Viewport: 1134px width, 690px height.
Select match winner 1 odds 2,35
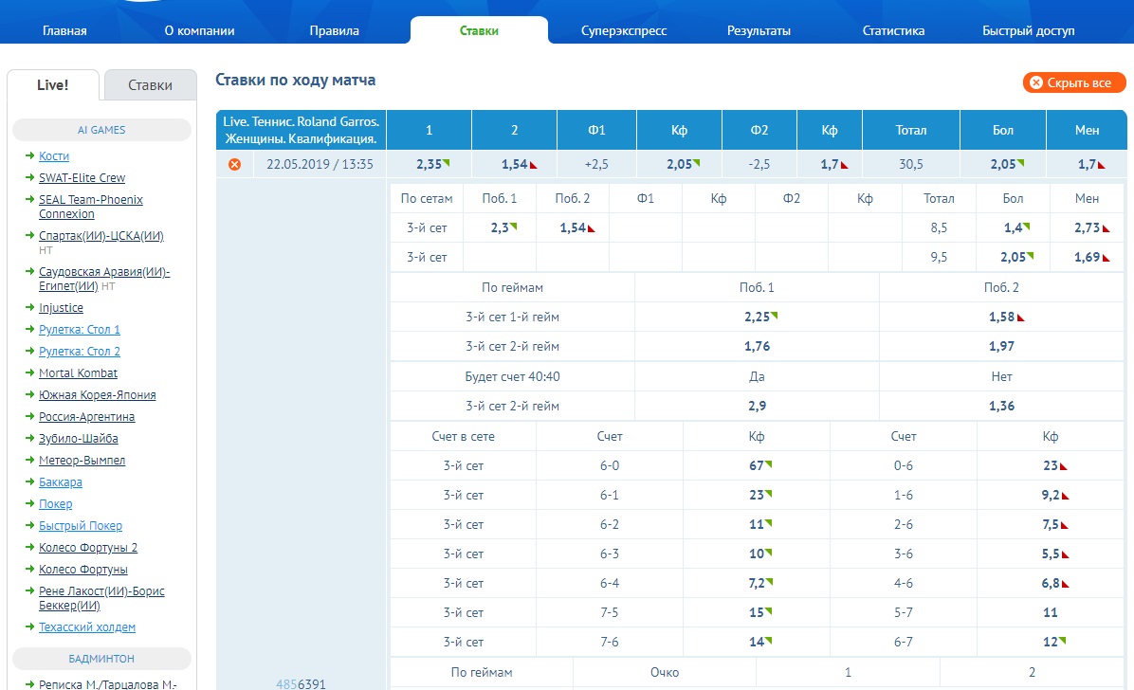click(x=429, y=164)
